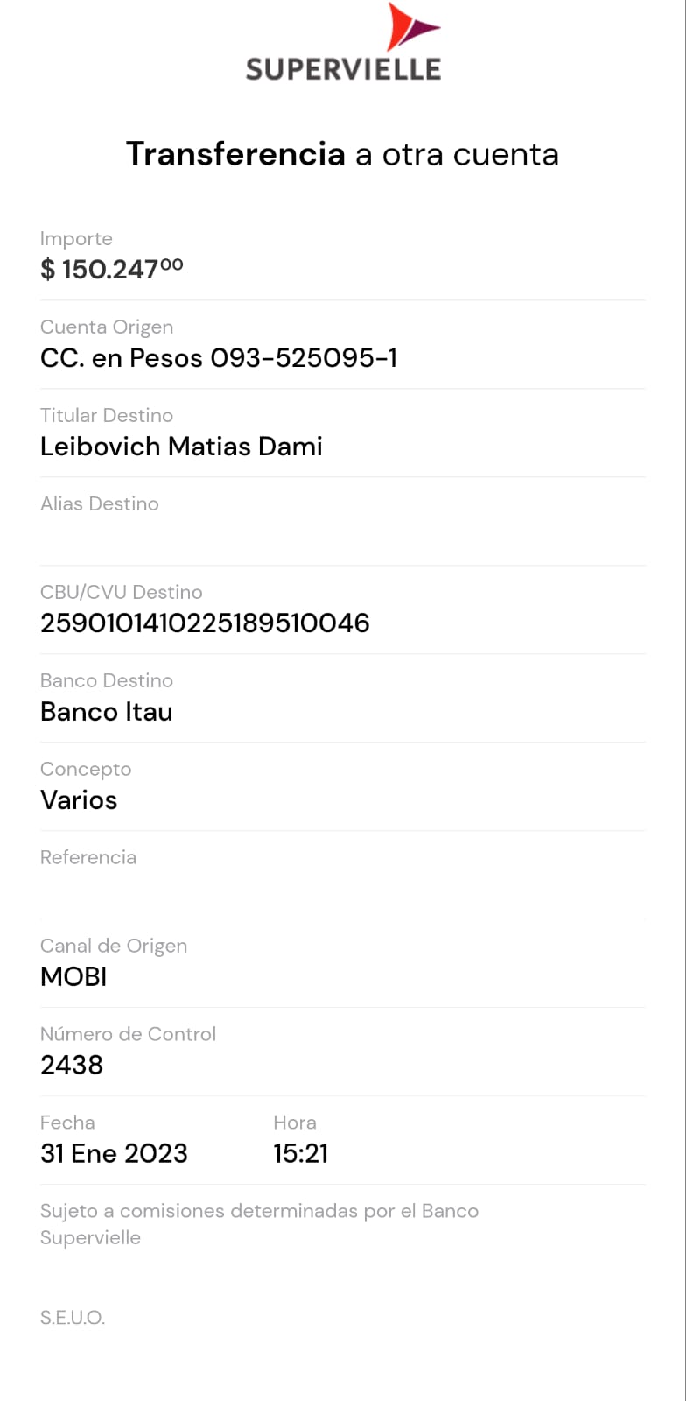Click the destination bank Banco Itau
This screenshot has height=1401, width=686.
coord(107,712)
